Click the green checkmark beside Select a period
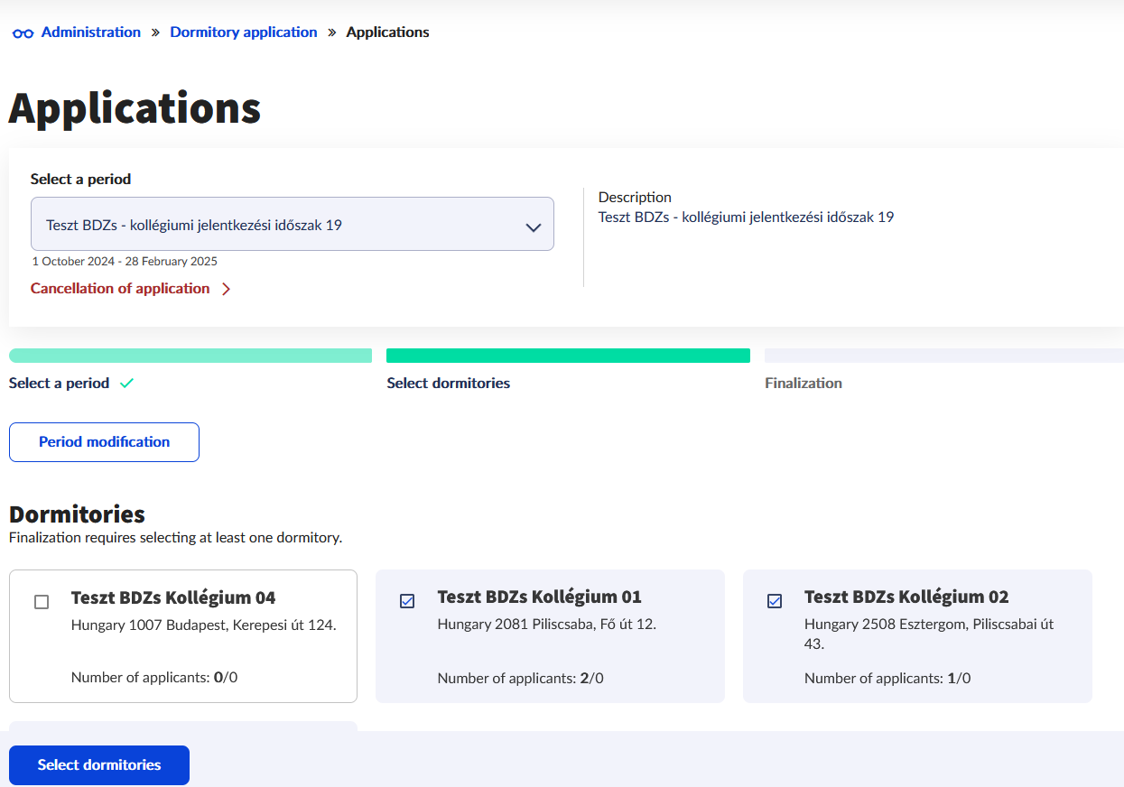 click(126, 384)
